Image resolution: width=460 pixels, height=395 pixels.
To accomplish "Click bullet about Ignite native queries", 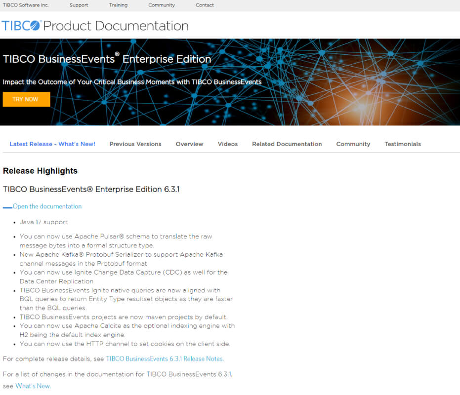I will [126, 299].
